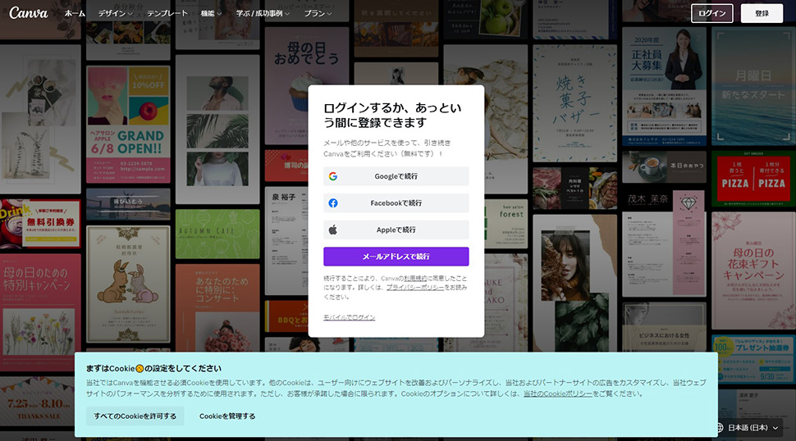This screenshot has width=796, height=441.
Task: Open the ホーム menu item
Action: (x=75, y=14)
